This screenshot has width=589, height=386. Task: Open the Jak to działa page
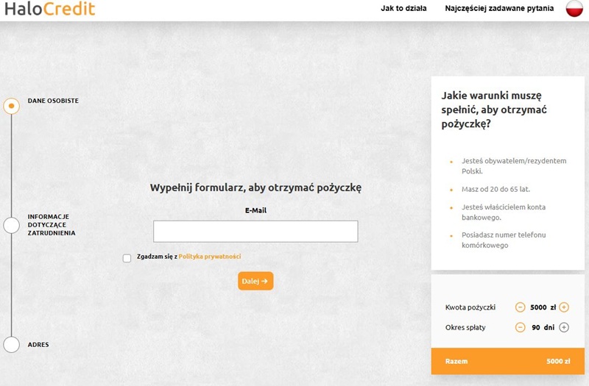coord(403,9)
